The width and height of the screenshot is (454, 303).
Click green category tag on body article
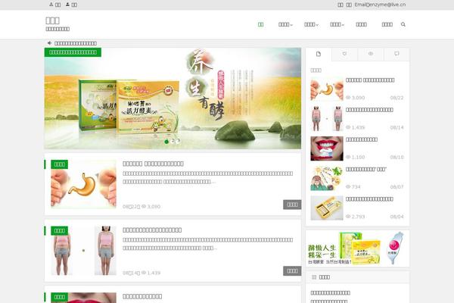coord(59,230)
